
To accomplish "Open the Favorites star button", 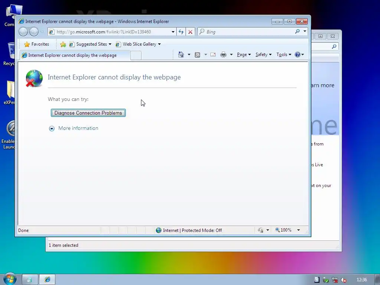I will (37, 44).
